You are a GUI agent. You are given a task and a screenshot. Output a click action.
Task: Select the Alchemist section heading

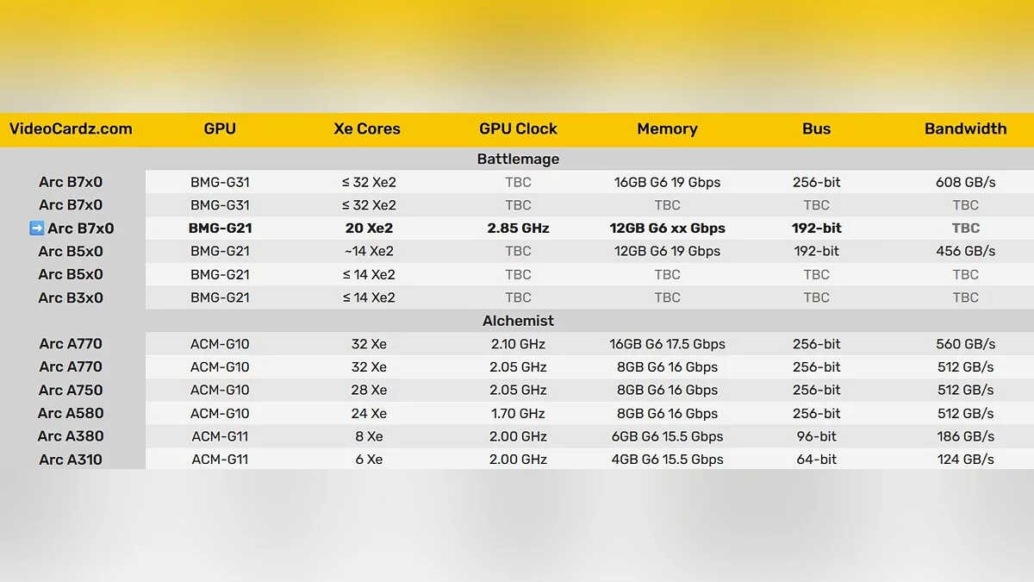pyautogui.click(x=518, y=321)
